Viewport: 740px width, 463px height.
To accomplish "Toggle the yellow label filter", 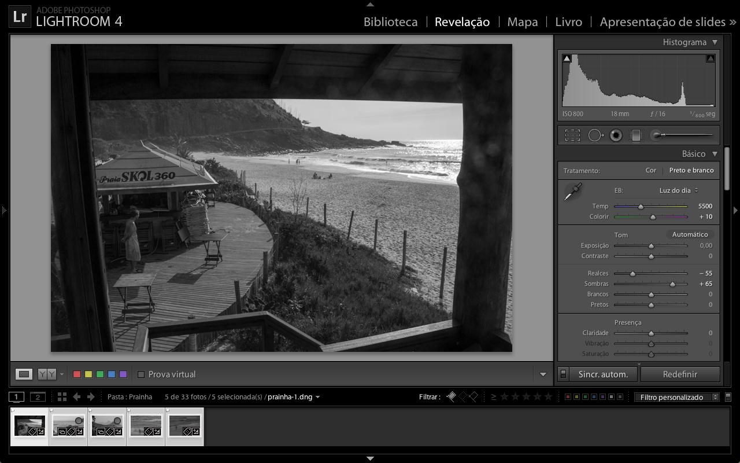I will click(x=577, y=397).
